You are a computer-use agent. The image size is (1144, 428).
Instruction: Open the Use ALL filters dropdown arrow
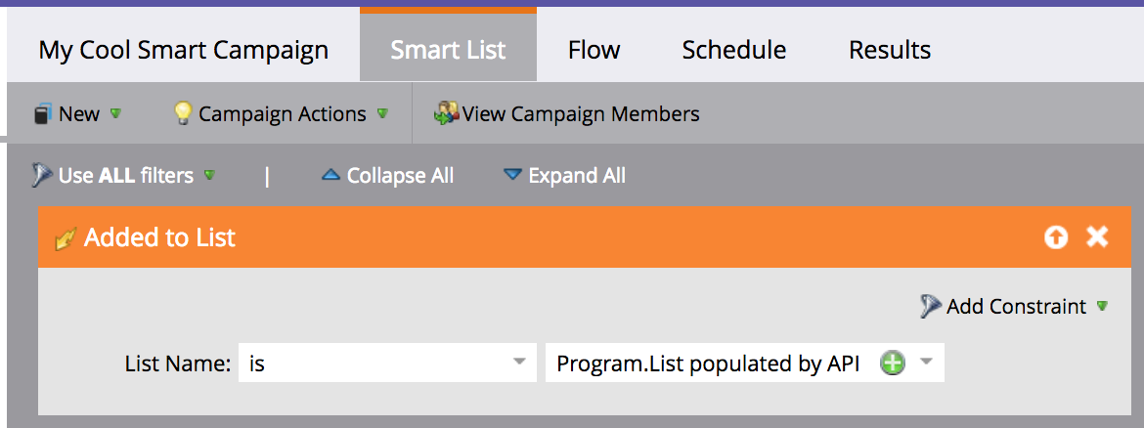208,176
